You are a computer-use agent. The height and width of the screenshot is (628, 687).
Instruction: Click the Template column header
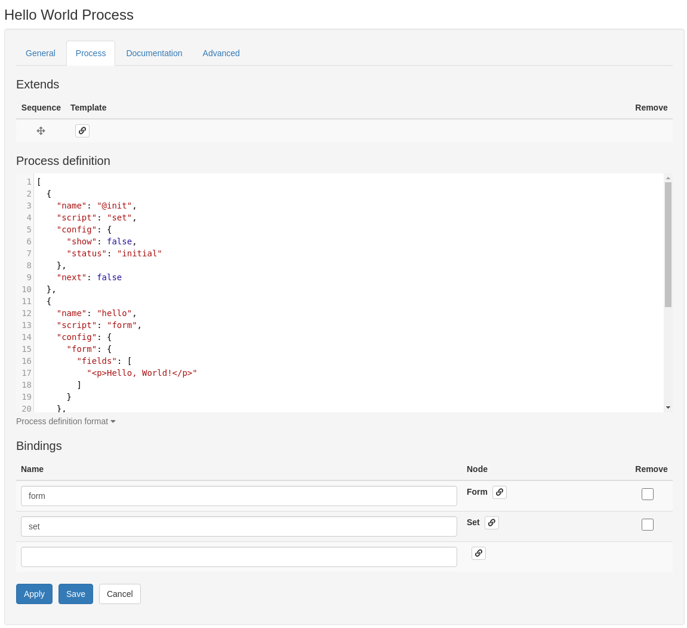tap(88, 108)
